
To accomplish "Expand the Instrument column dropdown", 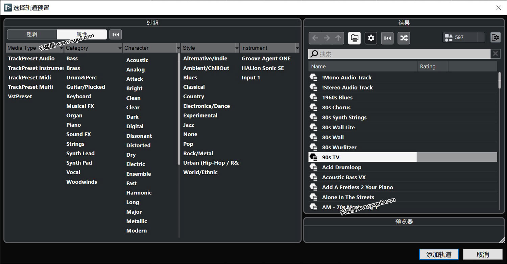I will pyautogui.click(x=297, y=48).
